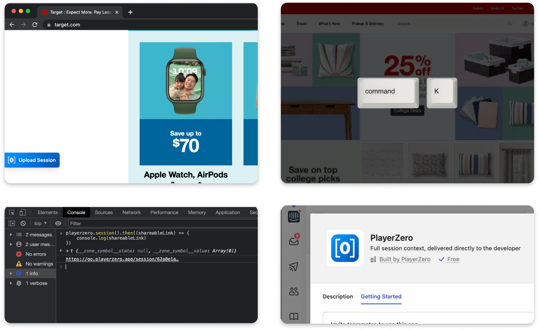
Task: Open a new browser tab with plus
Action: (130, 12)
